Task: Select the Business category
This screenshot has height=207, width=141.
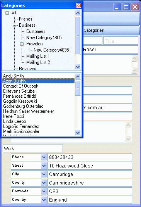Action: pos(27,25)
